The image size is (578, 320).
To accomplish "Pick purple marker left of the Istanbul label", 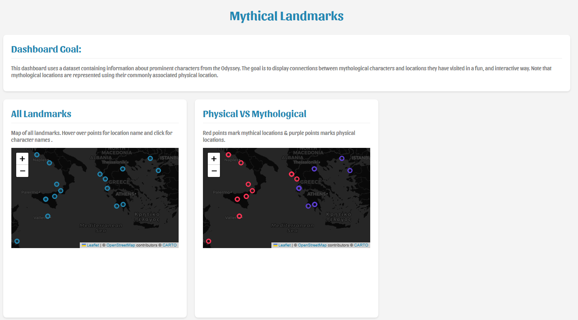I will point(342,158).
